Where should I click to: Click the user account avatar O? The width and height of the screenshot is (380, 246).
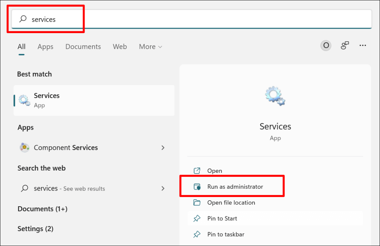[x=326, y=45]
